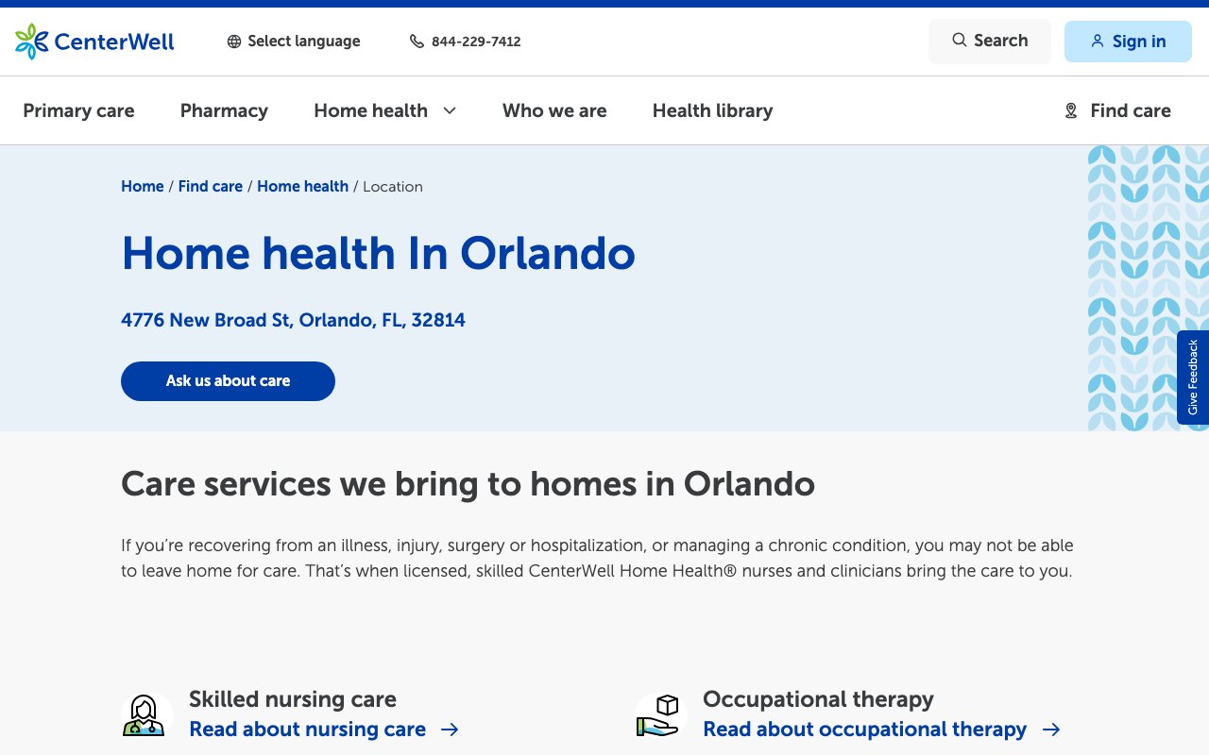Open Read about occupational therapy link
Image resolution: width=1209 pixels, height=755 pixels.
(864, 730)
